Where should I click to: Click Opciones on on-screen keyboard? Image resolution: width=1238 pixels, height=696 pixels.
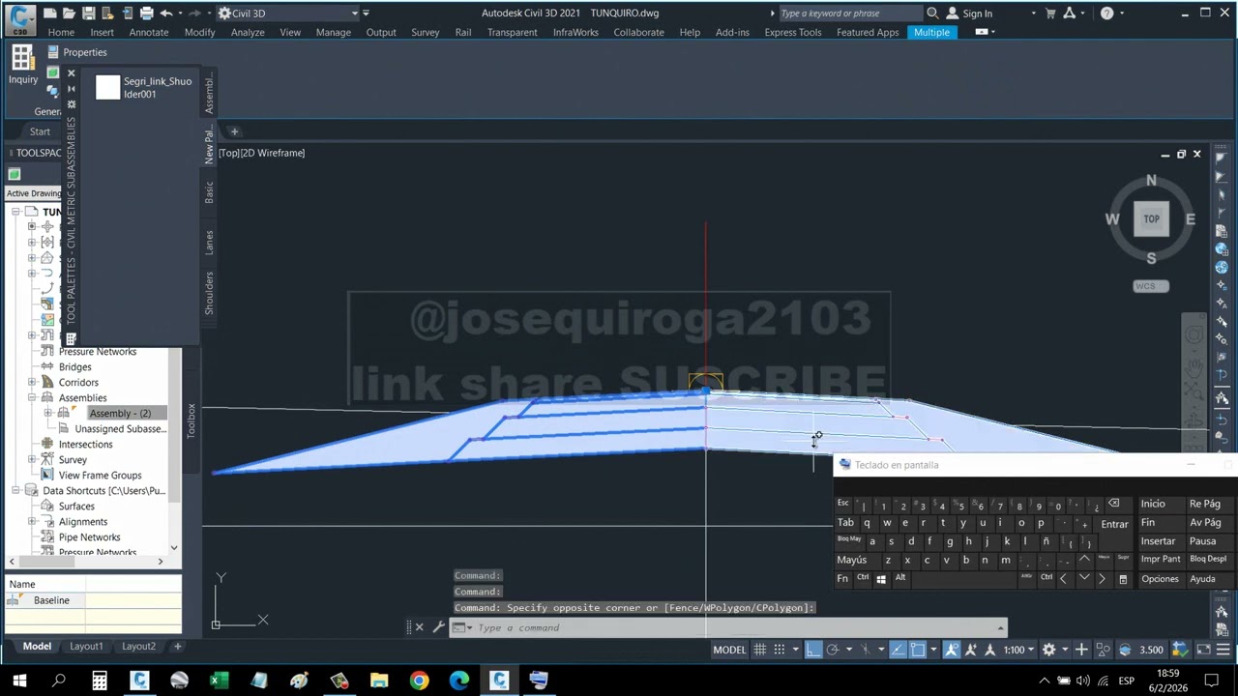click(x=1160, y=579)
